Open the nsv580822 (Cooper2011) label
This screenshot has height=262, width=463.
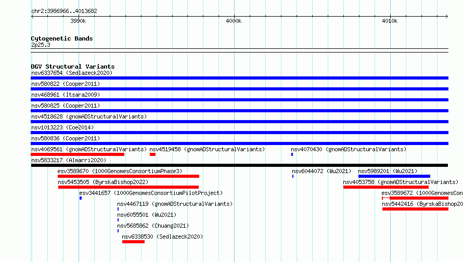click(66, 84)
